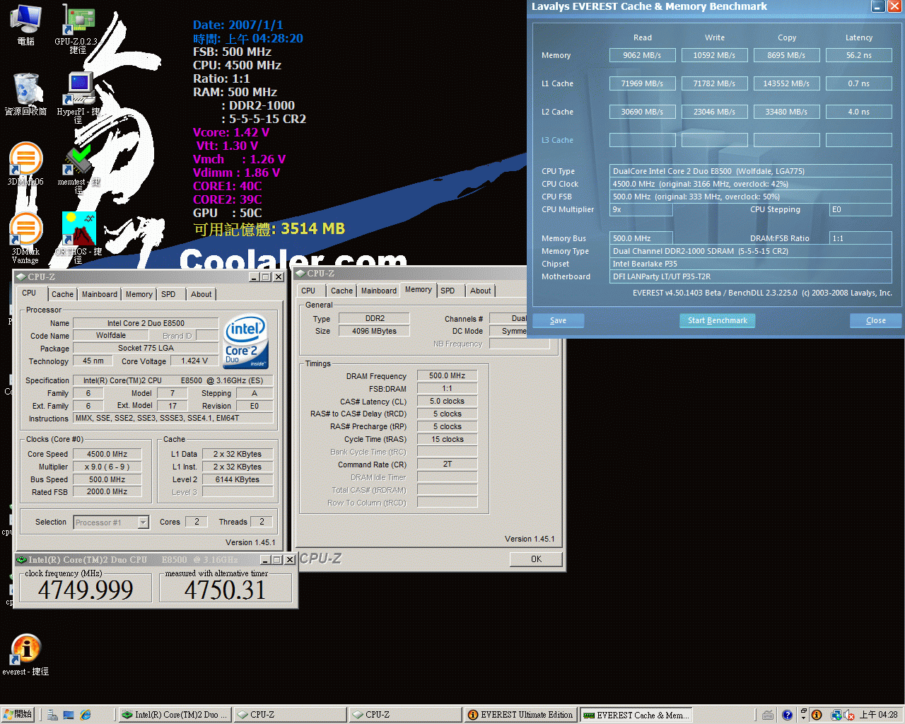The width and height of the screenshot is (905, 724).
Task: Click the keyboard icon in the taskbar
Action: tap(768, 715)
